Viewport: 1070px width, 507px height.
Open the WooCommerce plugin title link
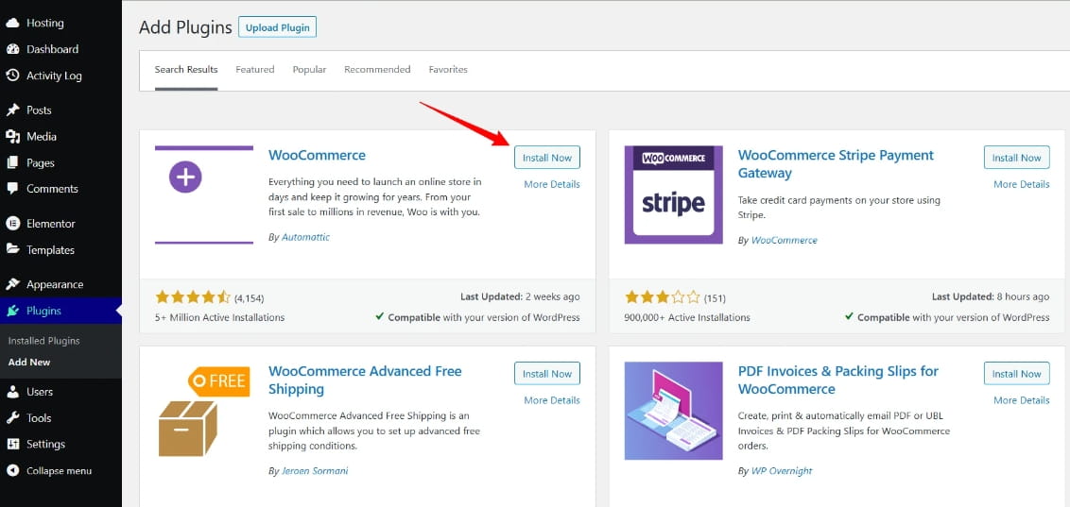pyautogui.click(x=318, y=155)
